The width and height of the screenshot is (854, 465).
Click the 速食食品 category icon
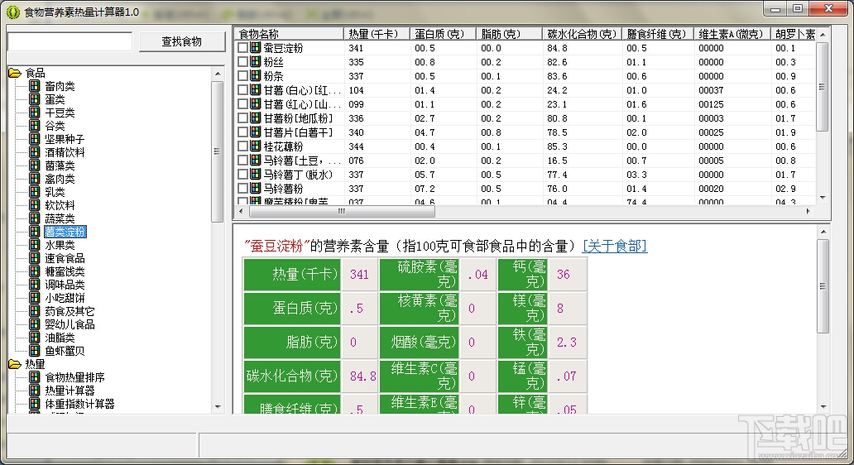pos(34,258)
